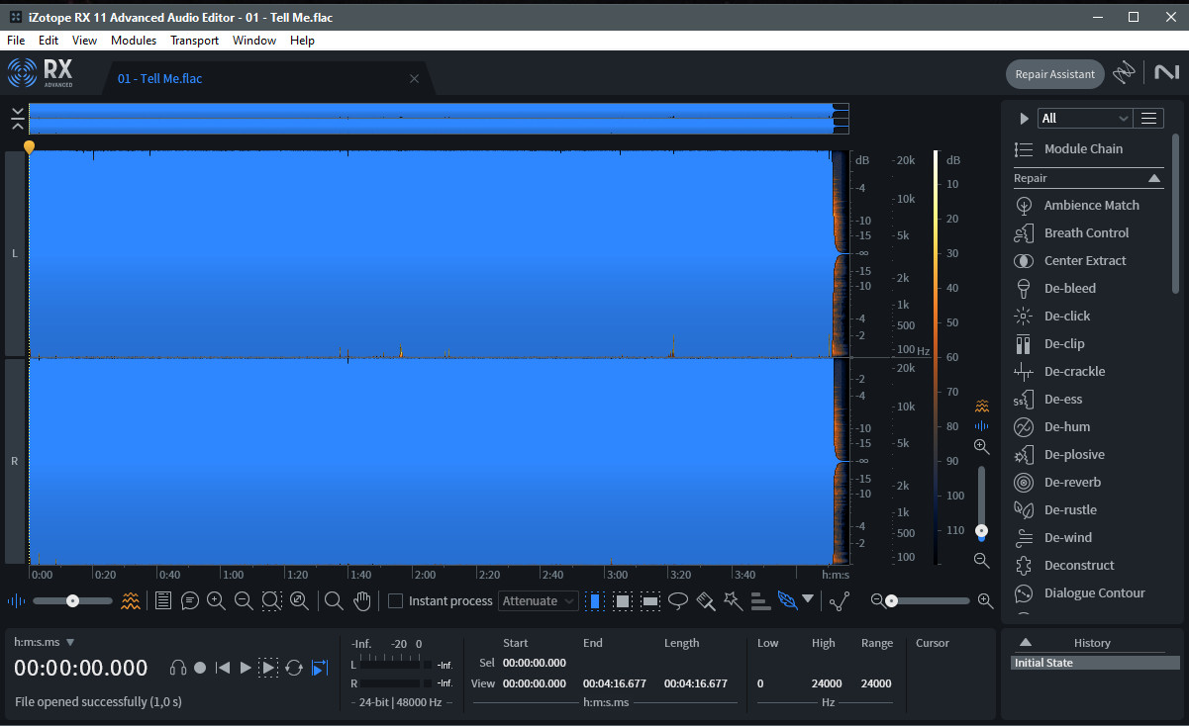This screenshot has height=726, width=1189.
Task: Open the Modules menu
Action: (x=134, y=41)
